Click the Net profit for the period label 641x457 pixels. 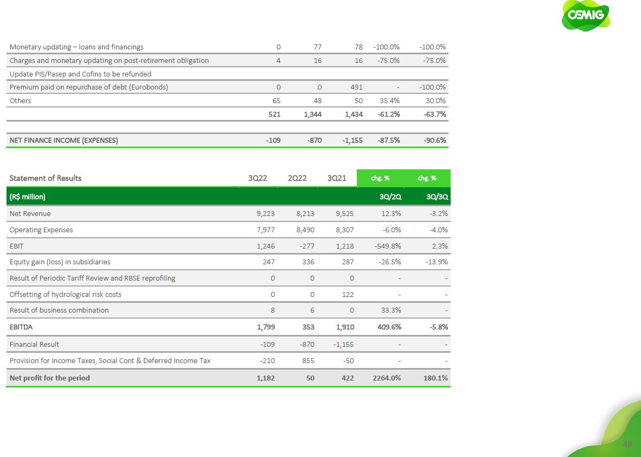coord(50,378)
